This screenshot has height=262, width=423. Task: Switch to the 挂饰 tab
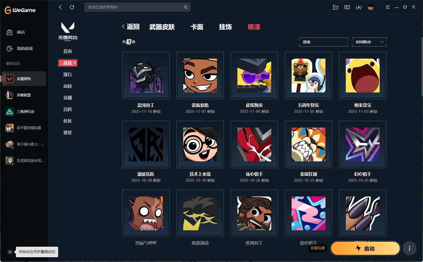[226, 27]
